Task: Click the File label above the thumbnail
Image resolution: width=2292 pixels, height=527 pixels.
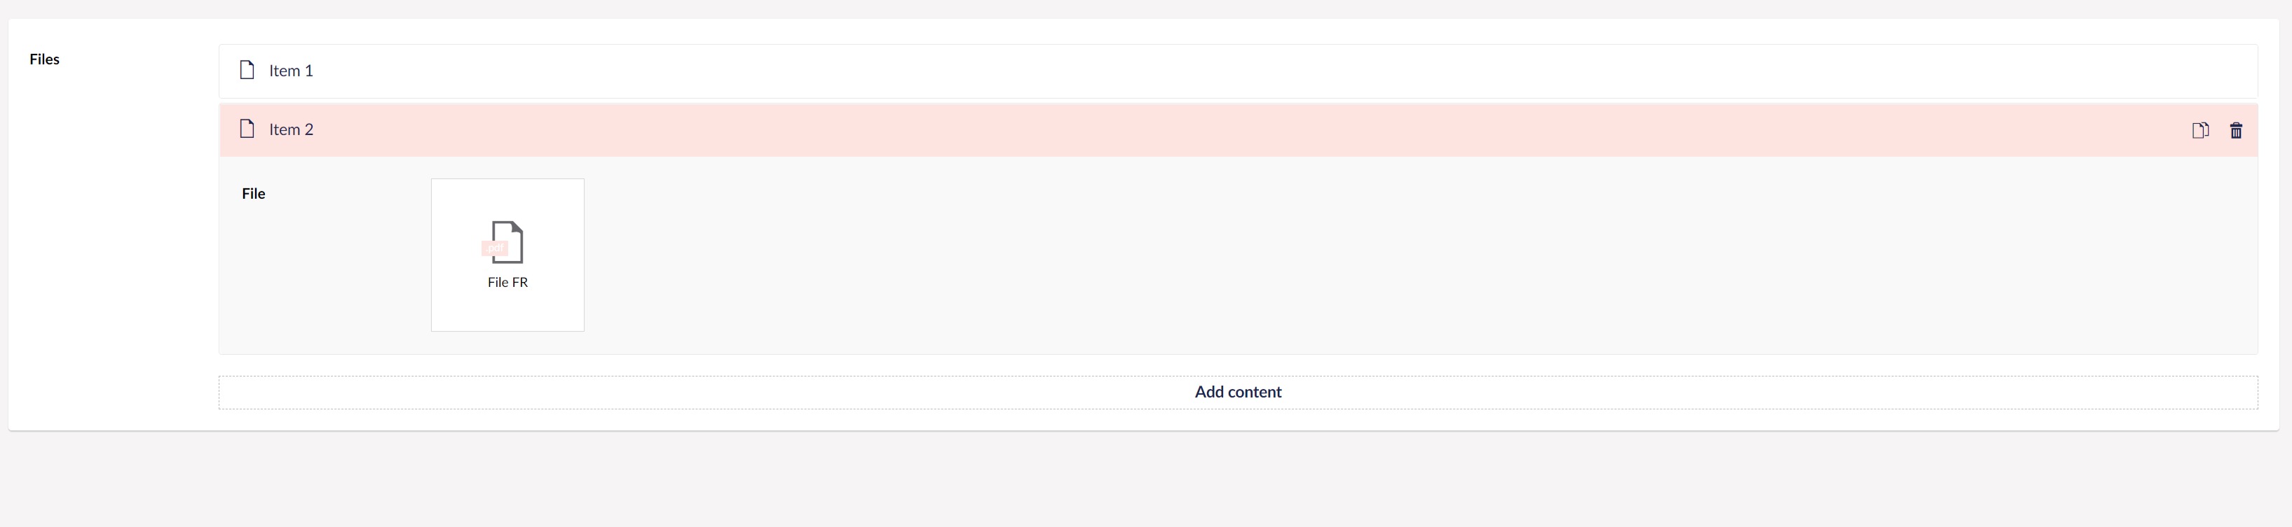Action: pos(254,193)
